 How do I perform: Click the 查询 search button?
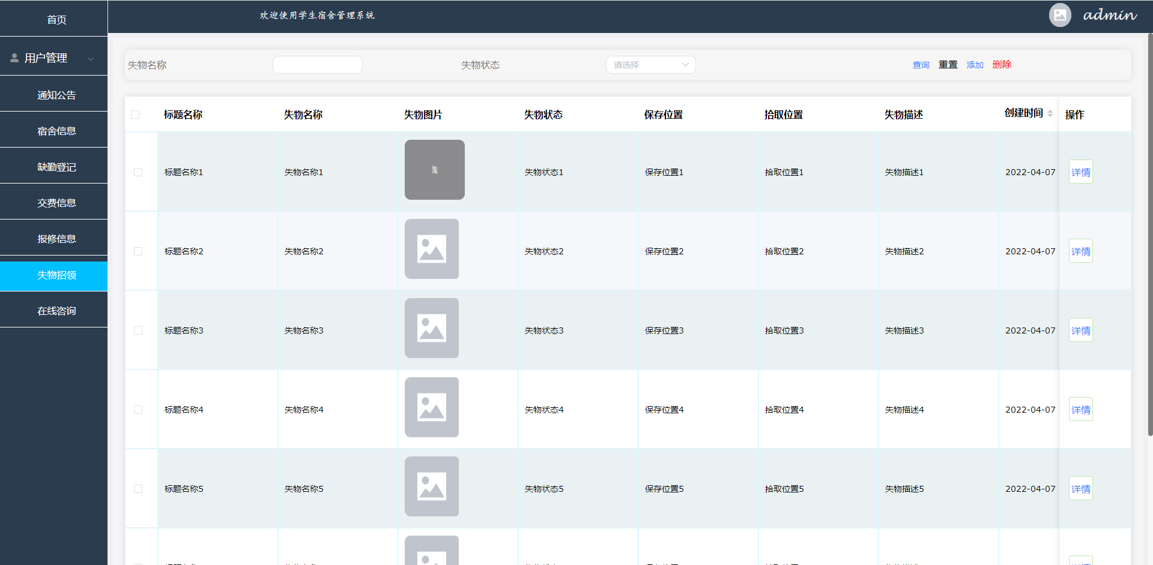[x=921, y=65]
